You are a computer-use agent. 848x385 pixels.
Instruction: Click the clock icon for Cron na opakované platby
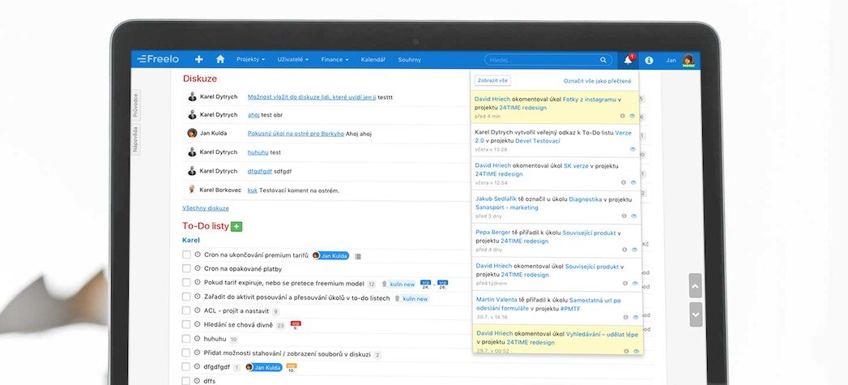click(198, 268)
